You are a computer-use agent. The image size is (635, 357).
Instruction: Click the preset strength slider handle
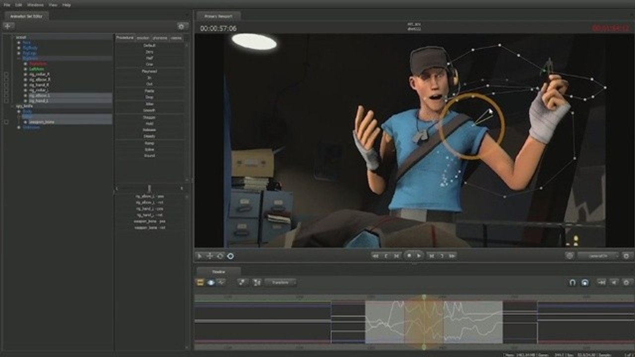click(x=149, y=188)
